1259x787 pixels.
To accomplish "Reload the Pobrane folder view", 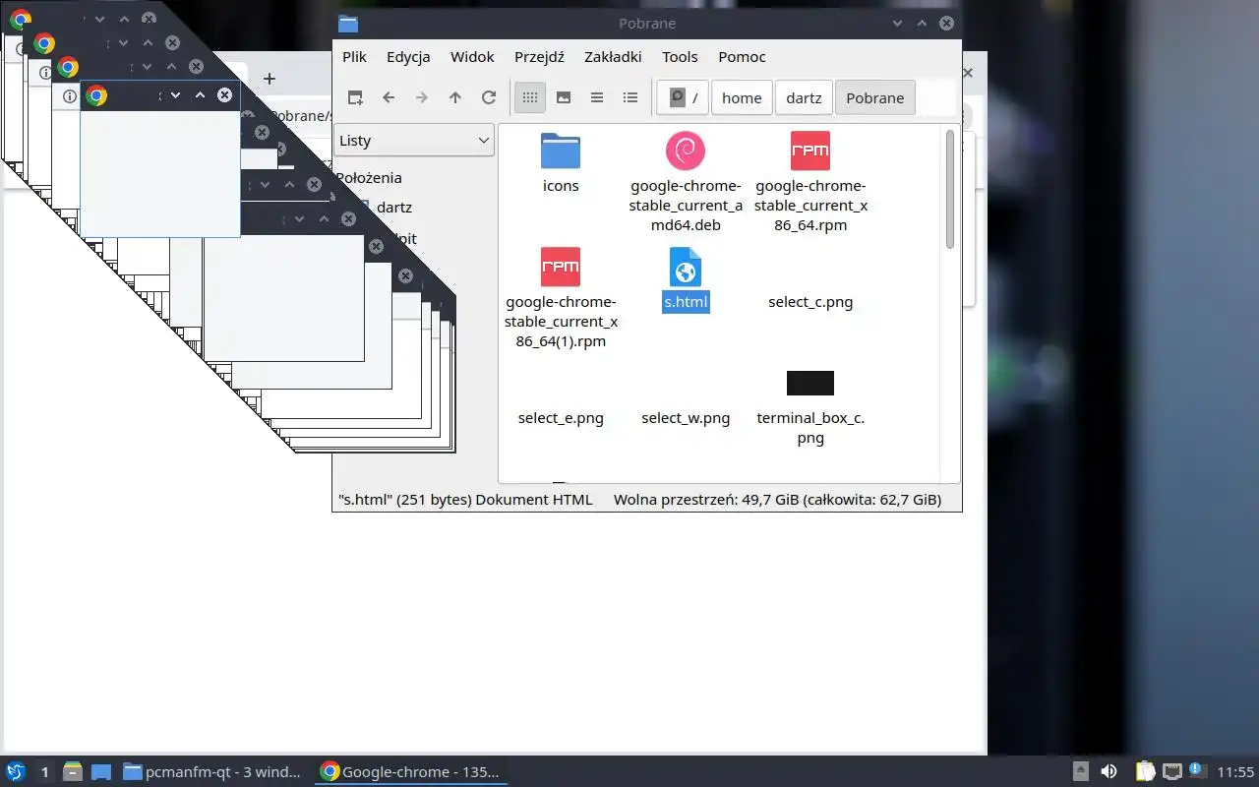I will [x=488, y=97].
